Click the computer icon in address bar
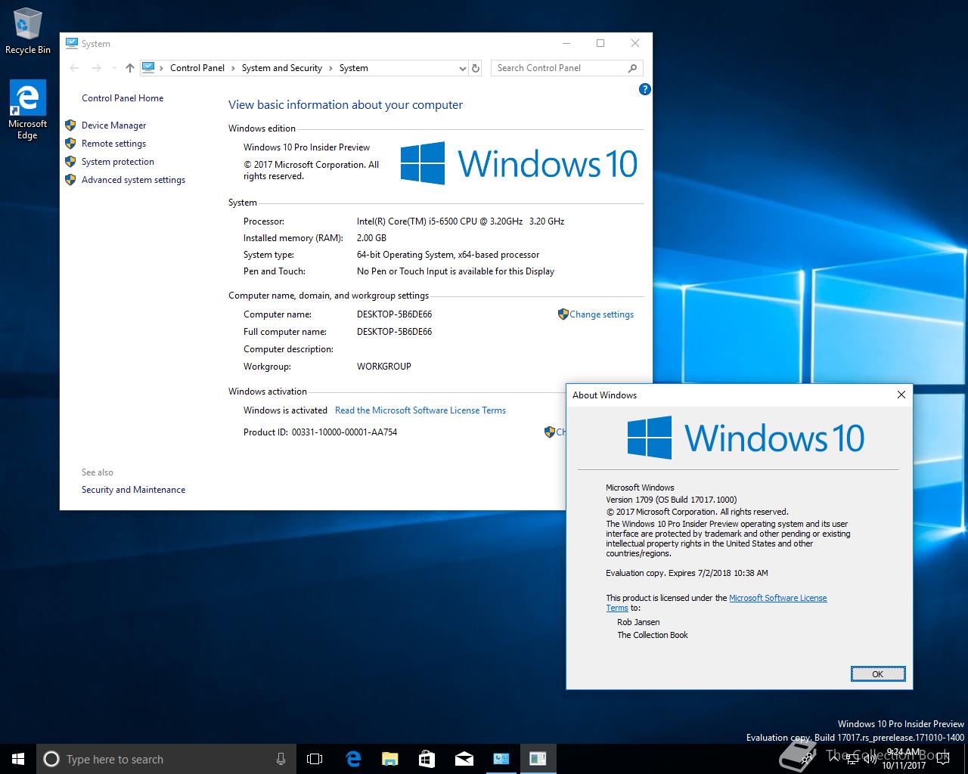The height and width of the screenshot is (774, 968). 148,67
